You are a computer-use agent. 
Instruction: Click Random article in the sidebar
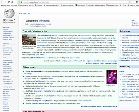click(x=7, y=35)
